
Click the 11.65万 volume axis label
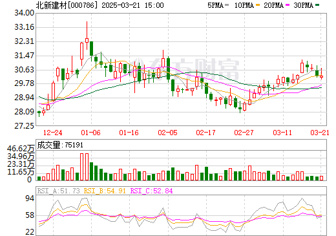[21, 172]
